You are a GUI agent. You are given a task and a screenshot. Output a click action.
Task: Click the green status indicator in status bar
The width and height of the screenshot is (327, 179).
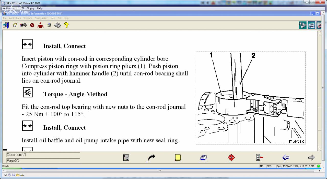coord(319,166)
